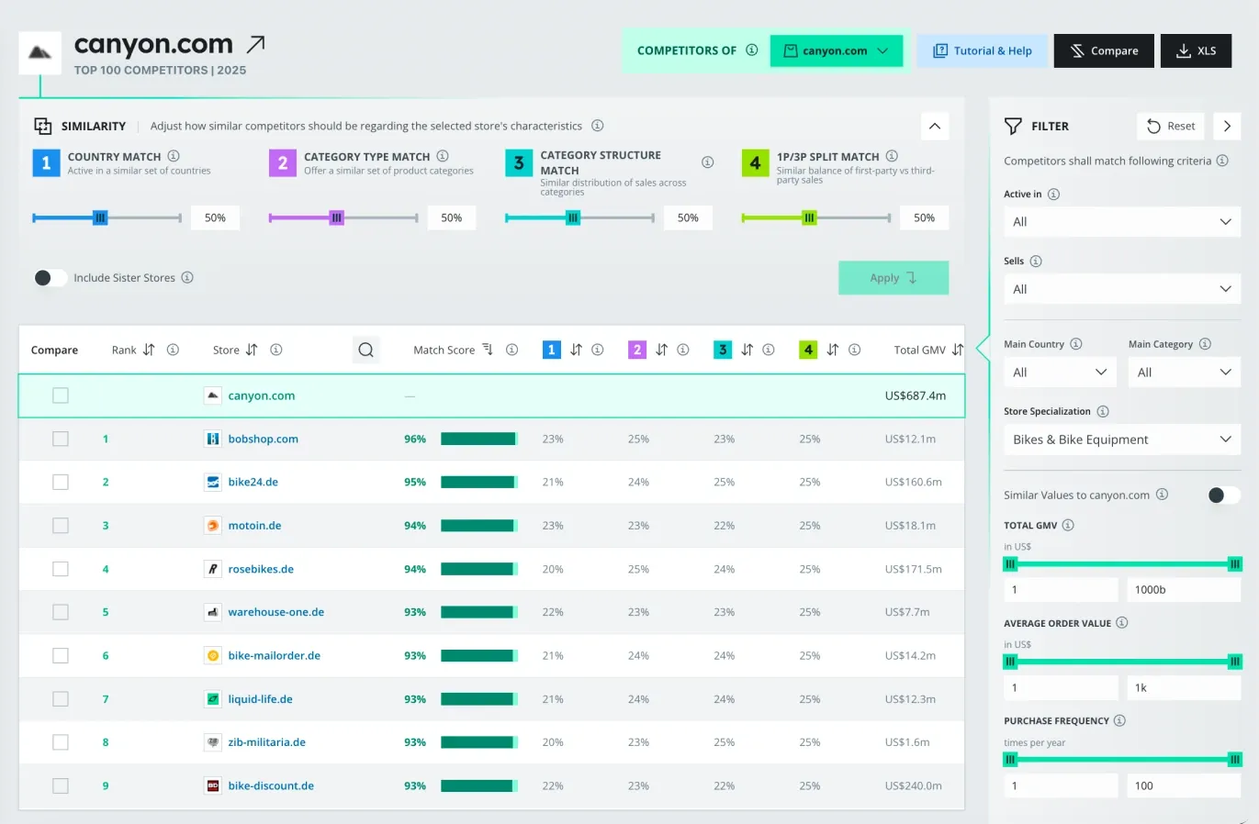
Task: Click the Compare button
Action: pos(1104,50)
